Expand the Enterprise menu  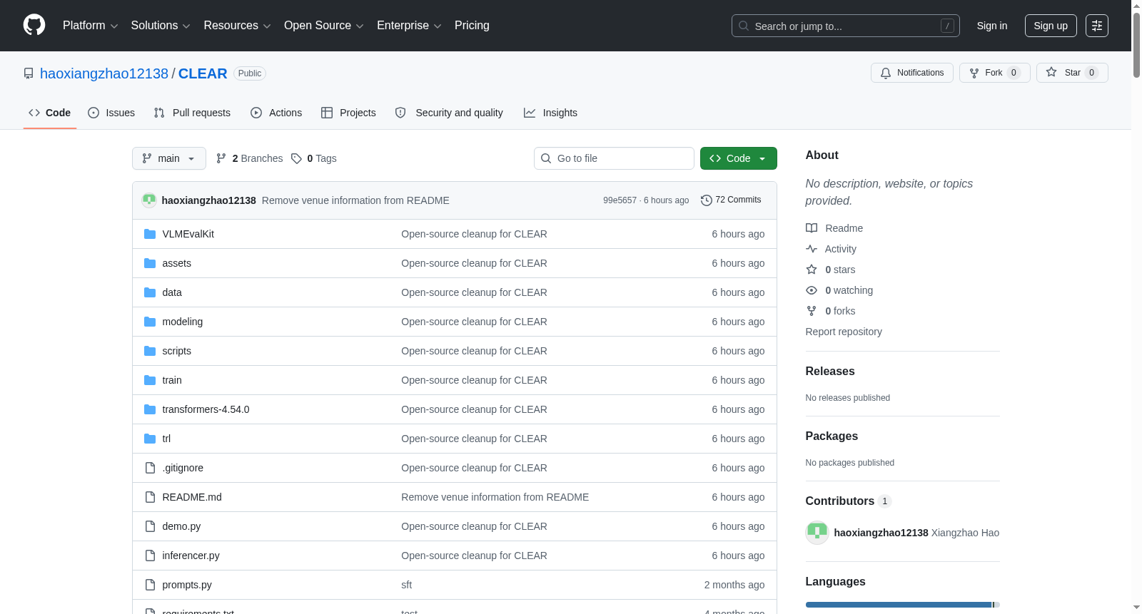[409, 26]
